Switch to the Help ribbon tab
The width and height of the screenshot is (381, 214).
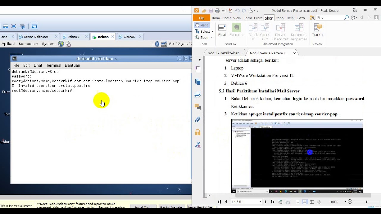tap(290, 18)
